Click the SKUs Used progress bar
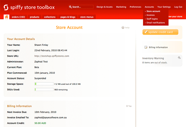The width and height of the screenshot is (186, 127). point(44,89)
